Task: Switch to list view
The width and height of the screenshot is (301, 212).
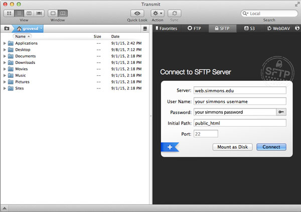Action: [19, 13]
